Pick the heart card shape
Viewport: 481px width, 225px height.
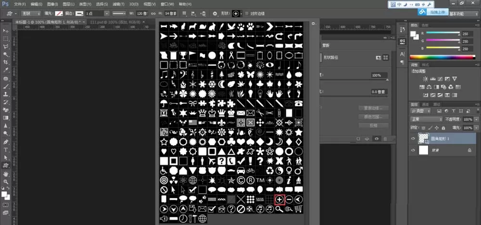[241, 142]
